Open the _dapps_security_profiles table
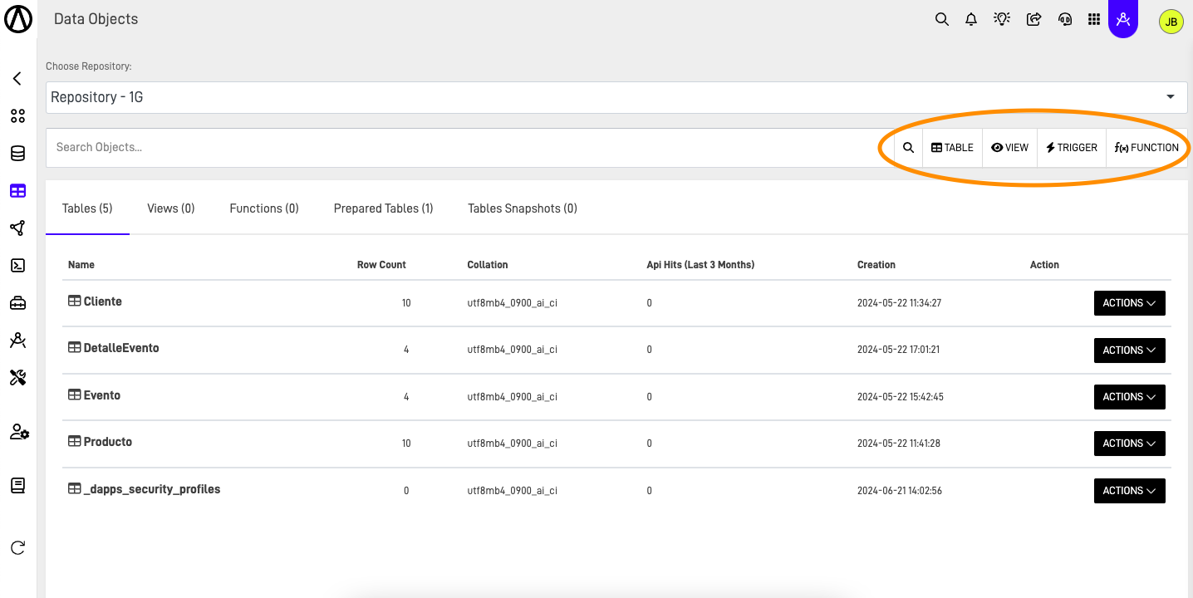The height and width of the screenshot is (598, 1193). pyautogui.click(x=152, y=489)
